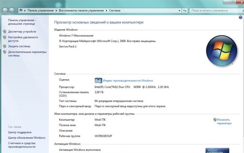Image resolution: width=244 pixels, height=153 pixels.
Task: Click the Intel(R) Core(TM)2 Duo CPU processor value
Action: coord(132,87)
